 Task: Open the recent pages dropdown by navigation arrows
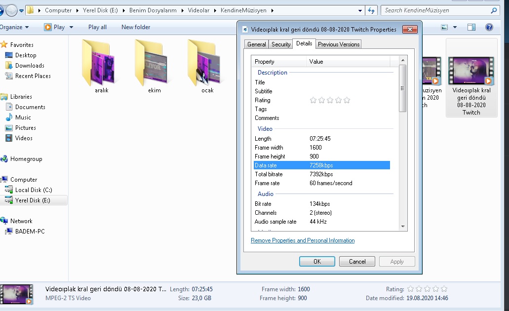coord(21,10)
